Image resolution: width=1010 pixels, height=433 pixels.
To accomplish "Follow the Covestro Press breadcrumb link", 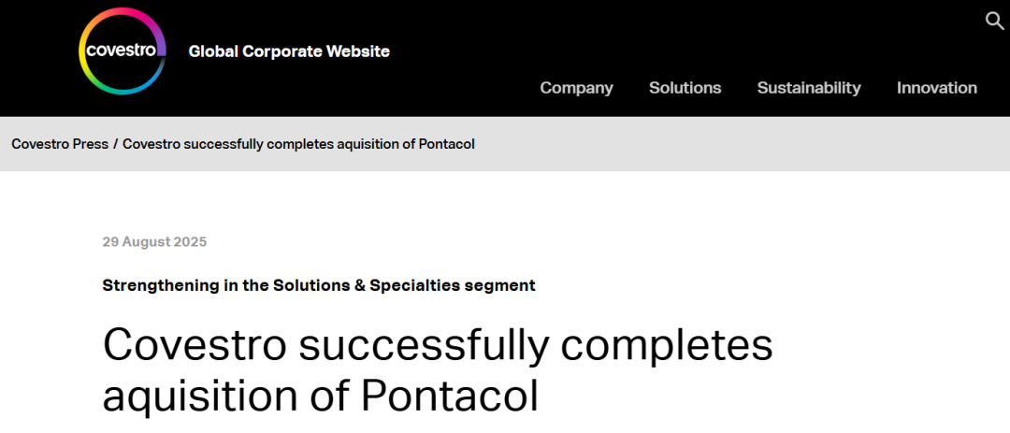I will click(60, 144).
